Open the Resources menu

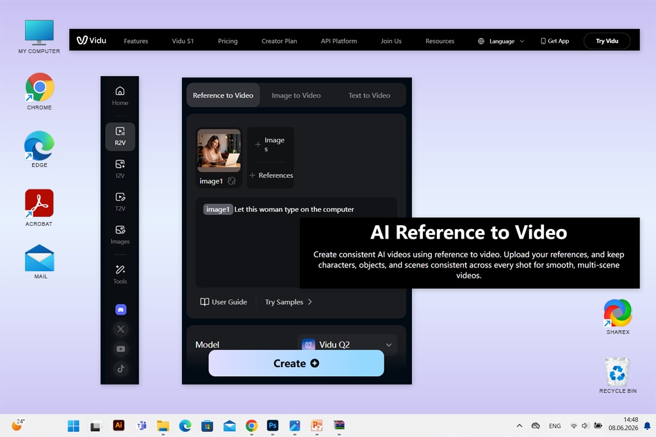(x=439, y=41)
